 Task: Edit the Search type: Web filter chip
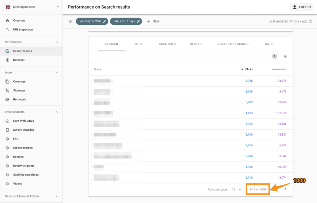92,21
